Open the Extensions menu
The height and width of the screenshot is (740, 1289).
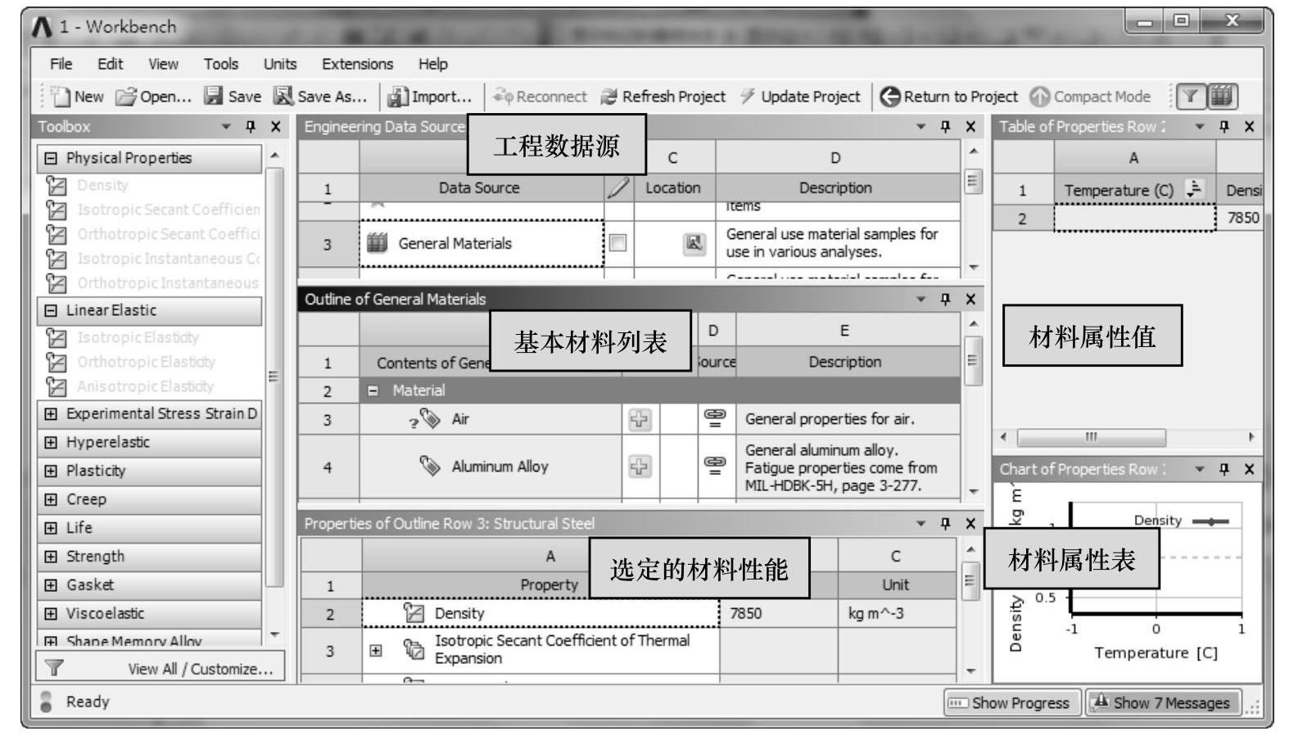click(x=357, y=64)
